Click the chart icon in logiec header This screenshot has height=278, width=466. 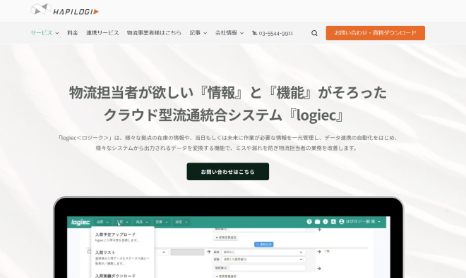pos(333,222)
